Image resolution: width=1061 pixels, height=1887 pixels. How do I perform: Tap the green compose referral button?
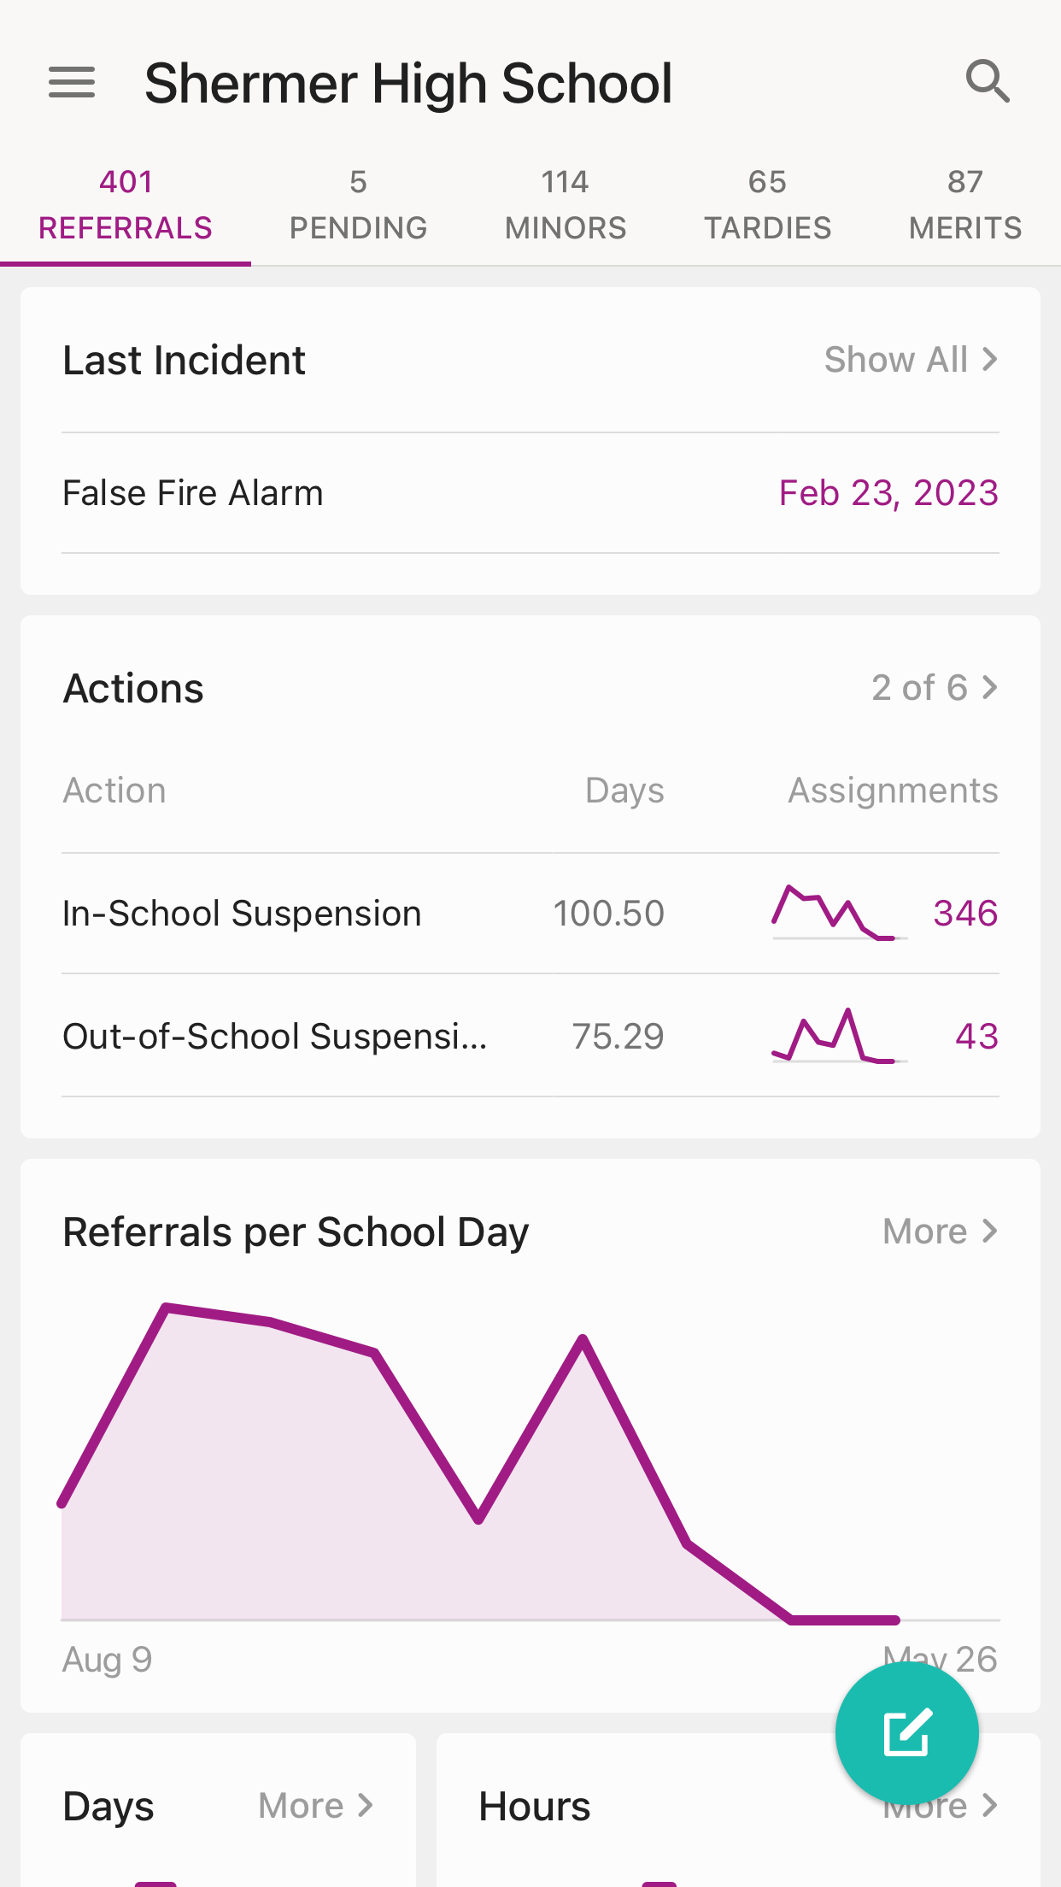click(x=906, y=1732)
